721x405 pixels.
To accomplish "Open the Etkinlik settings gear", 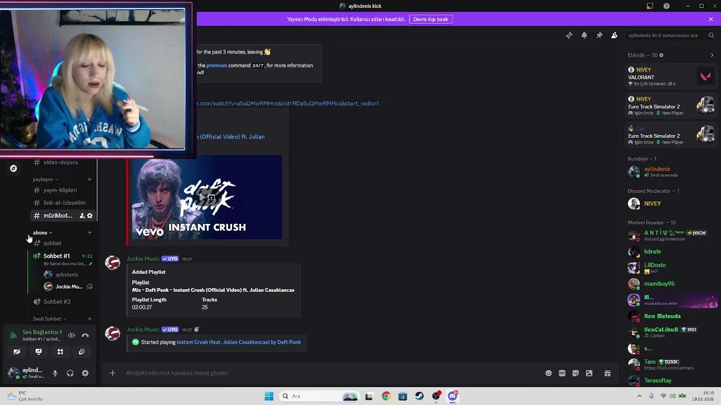I will click(661, 55).
